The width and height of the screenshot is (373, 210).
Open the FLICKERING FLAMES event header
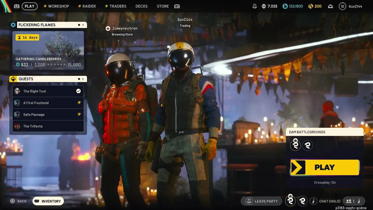coord(52,25)
